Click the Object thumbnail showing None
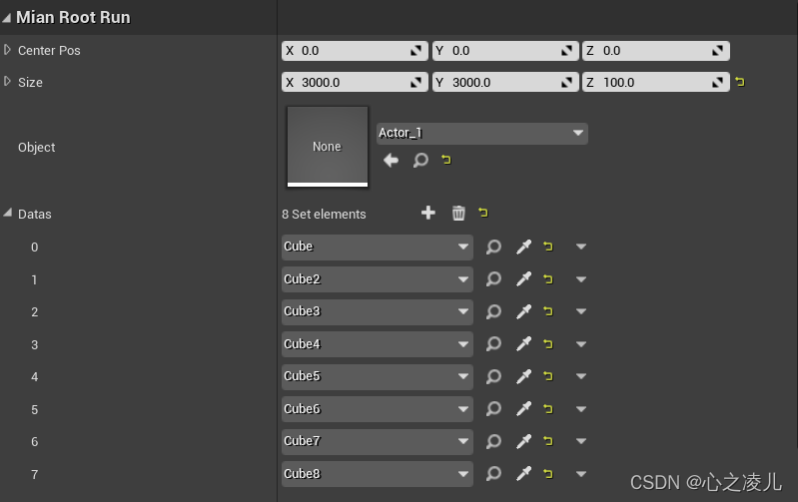The width and height of the screenshot is (798, 502). 328,147
